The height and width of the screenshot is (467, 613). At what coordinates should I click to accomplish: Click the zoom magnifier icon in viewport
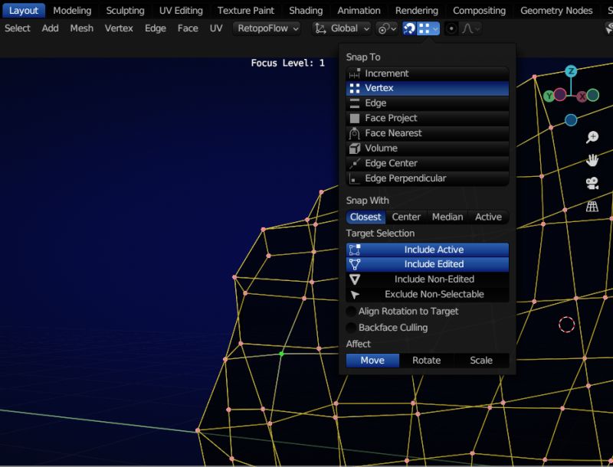coord(592,136)
